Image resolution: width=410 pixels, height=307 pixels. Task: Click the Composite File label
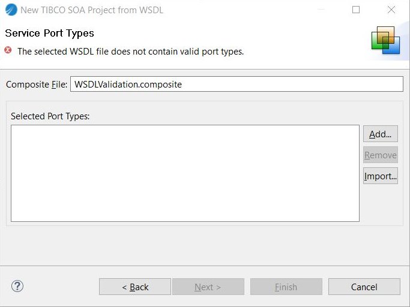point(36,85)
